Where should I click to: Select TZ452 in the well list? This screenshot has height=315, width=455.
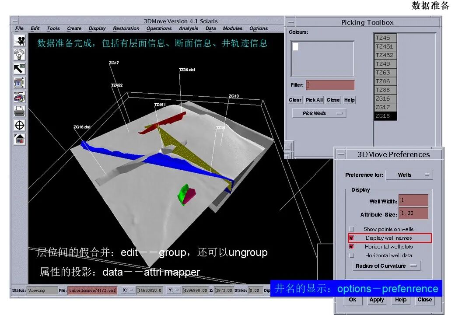point(385,55)
